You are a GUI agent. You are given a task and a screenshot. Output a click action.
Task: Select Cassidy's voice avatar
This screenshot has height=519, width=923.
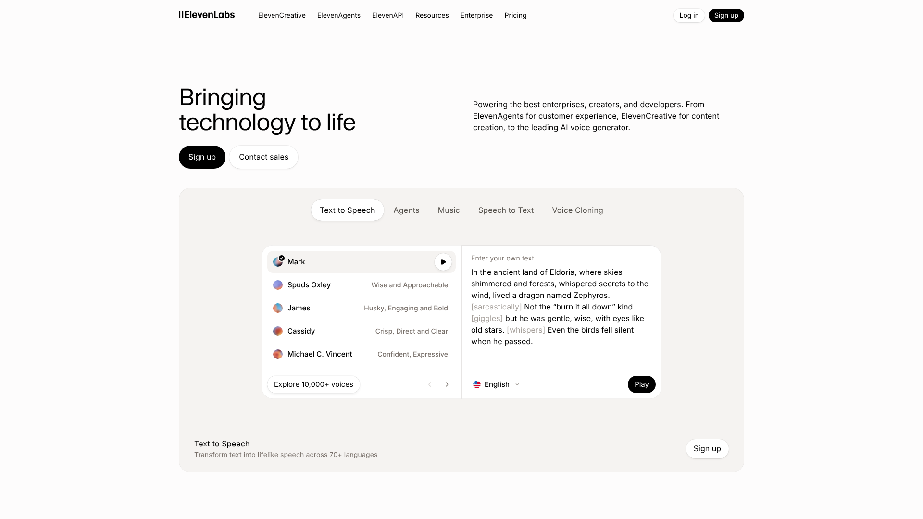[x=277, y=331]
